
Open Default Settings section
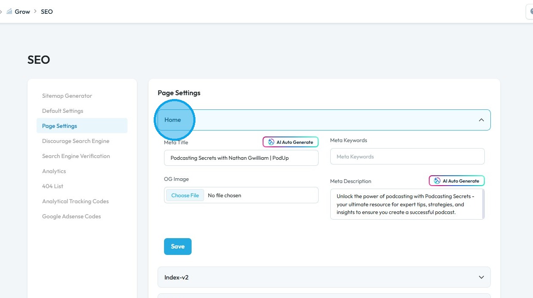62,111
